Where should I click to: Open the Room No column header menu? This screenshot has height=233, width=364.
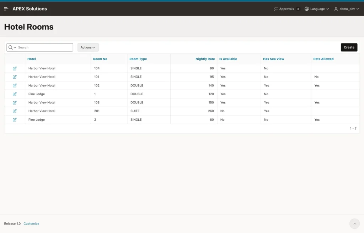(100, 59)
